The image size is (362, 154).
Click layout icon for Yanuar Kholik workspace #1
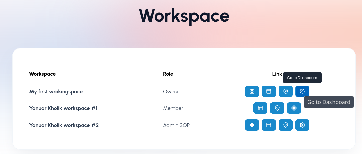[x=260, y=108]
